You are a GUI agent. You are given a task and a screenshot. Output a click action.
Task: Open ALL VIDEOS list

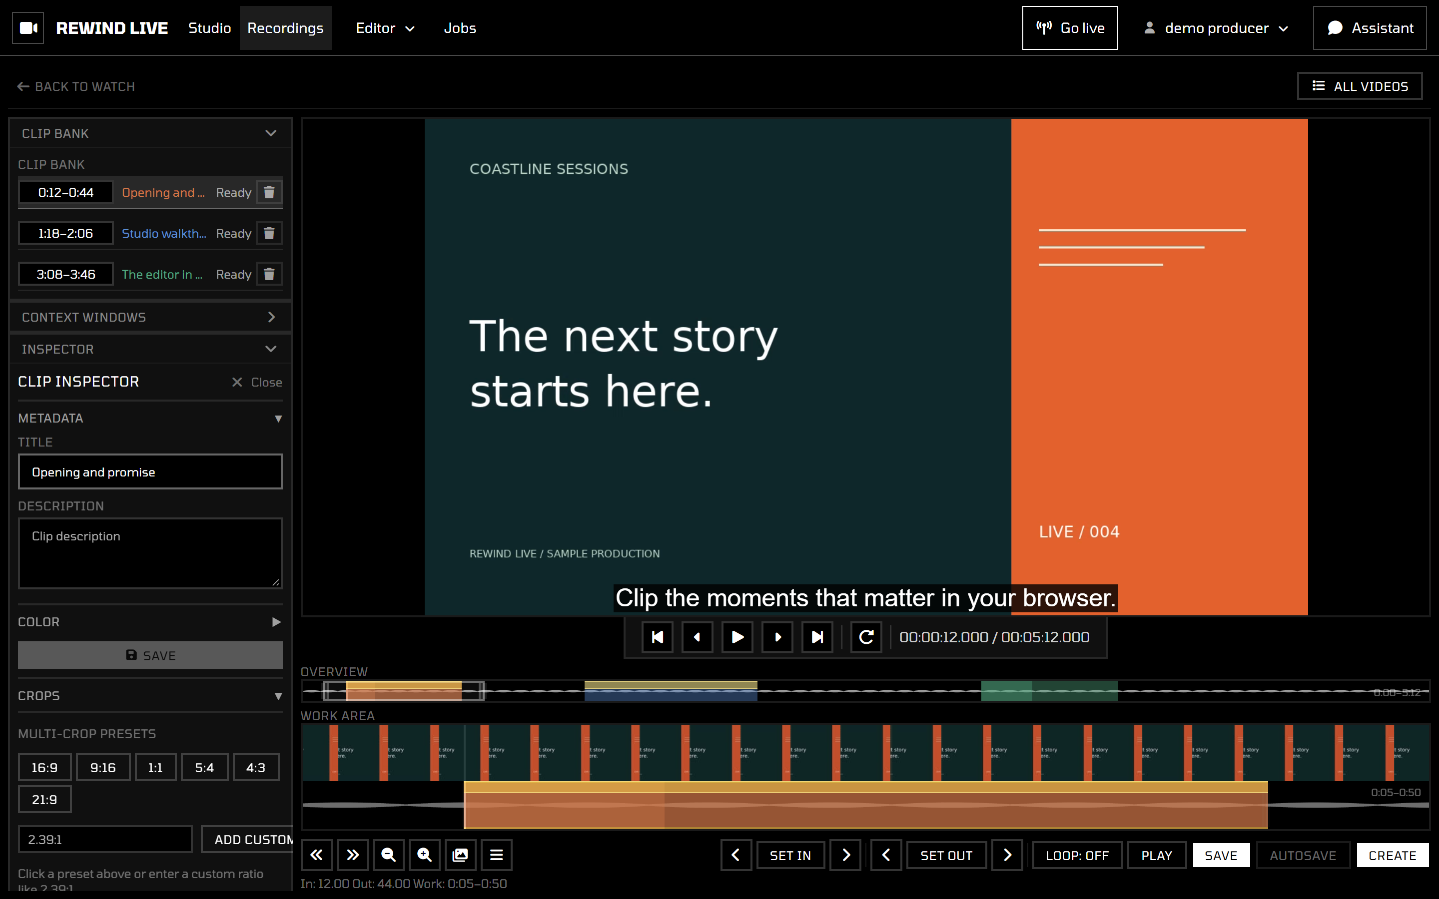1360,86
